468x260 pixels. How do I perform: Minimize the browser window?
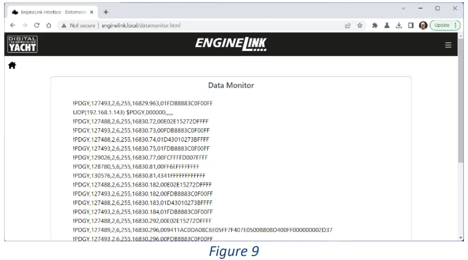tap(421, 8)
